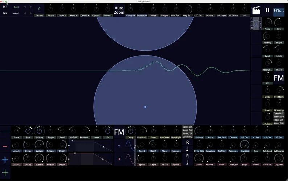This screenshot has height=181, width=288.
Task: Click the Down/Up knob in the right panel
Action: 279,104
